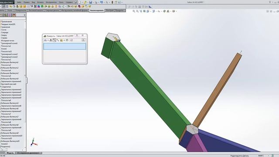Screen dimensions: 279x157
Task: Select Исходная точка in feature tree
Action: click(x=7, y=41)
